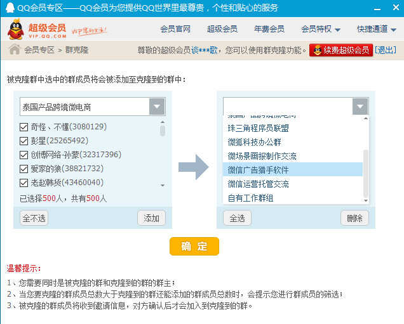404x324 pixels.
Task: Select 微信运营托管交流 in the group list
Action: (258, 184)
